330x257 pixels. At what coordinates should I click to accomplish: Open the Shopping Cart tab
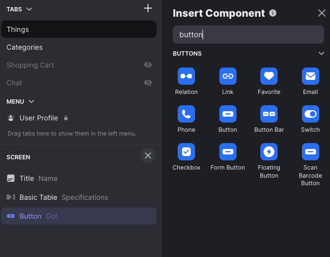pyautogui.click(x=30, y=65)
